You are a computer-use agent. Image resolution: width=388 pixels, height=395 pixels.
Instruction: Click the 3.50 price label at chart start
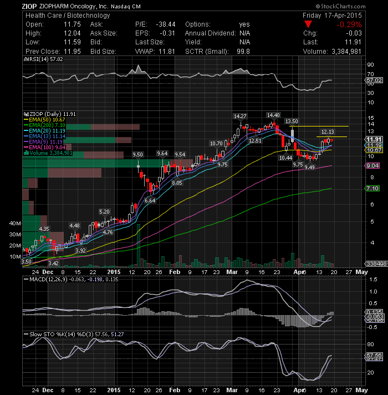27,261
